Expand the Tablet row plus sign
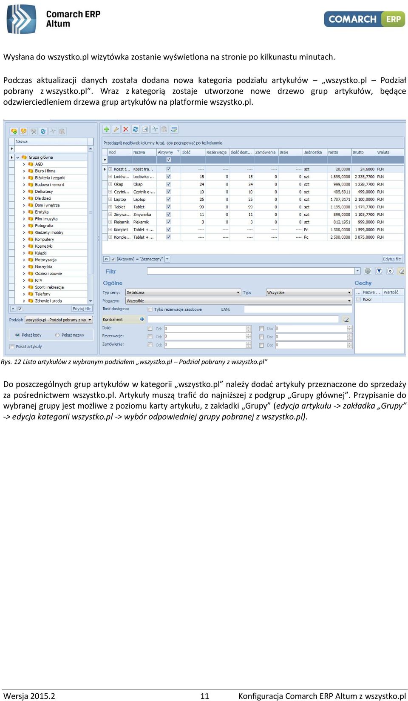Screen dimensions: 408x701 110,207
